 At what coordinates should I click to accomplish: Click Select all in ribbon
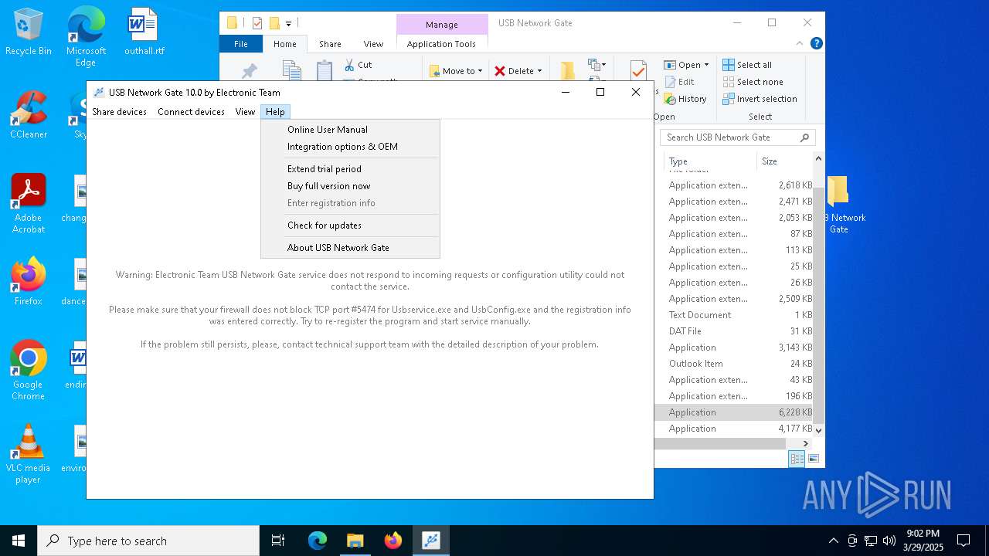(747, 65)
